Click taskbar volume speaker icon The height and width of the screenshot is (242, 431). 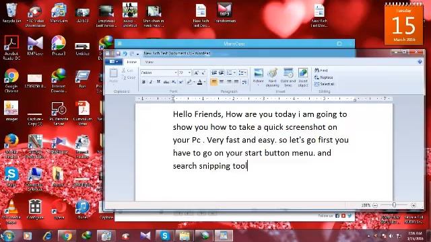391,236
